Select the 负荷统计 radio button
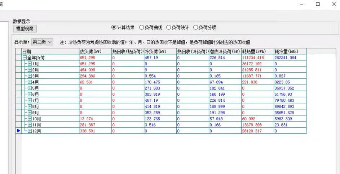This screenshot has width=340, height=174. coord(168,27)
